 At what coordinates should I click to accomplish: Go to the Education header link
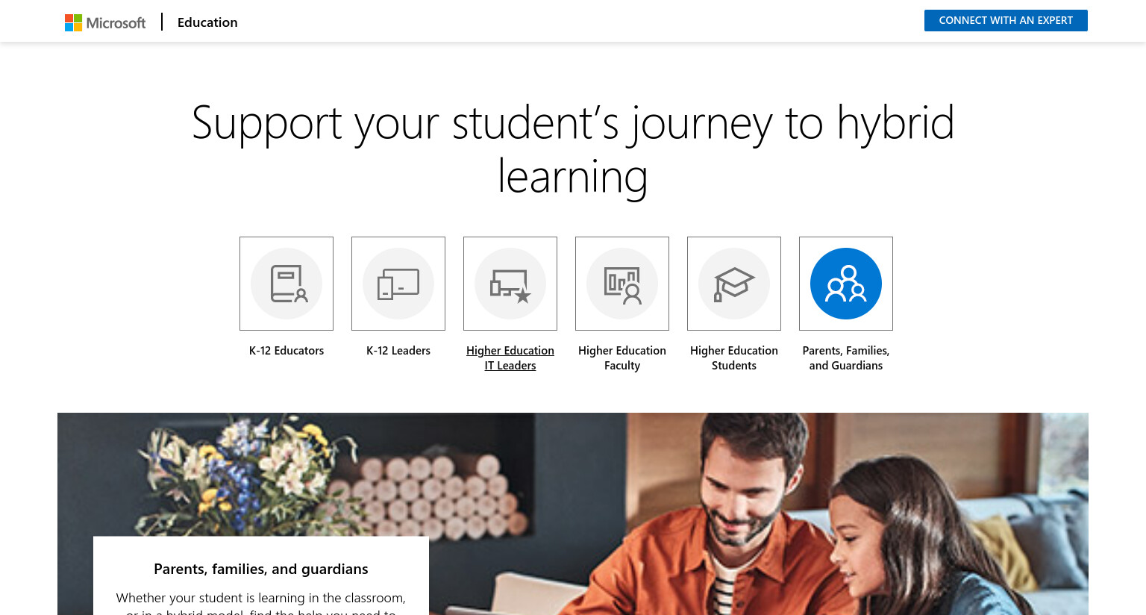click(x=207, y=22)
